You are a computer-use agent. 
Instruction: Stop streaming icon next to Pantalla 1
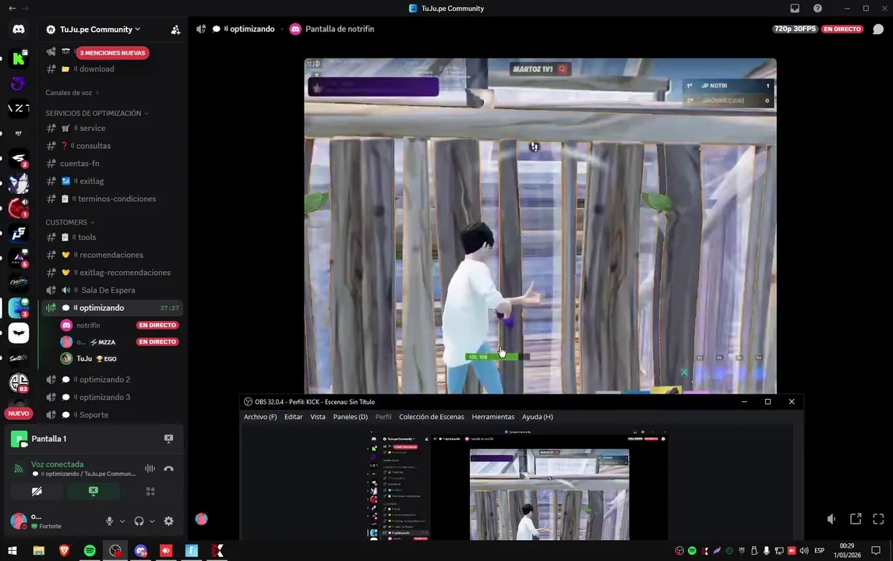pos(168,439)
